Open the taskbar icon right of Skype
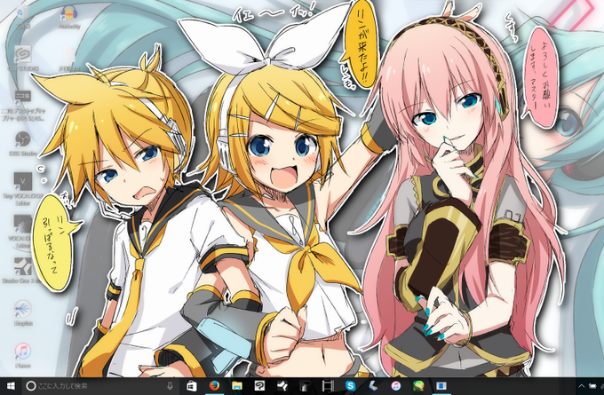This screenshot has width=604, height=395. 373,386
